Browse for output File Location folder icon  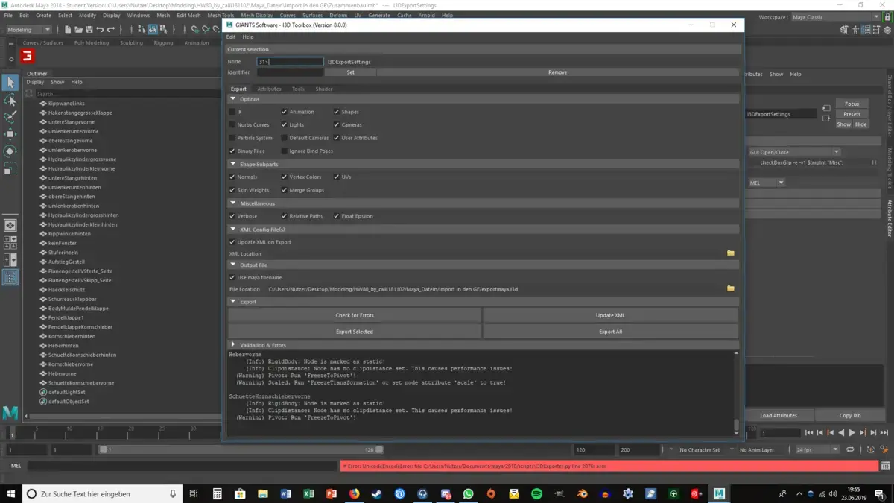(731, 288)
